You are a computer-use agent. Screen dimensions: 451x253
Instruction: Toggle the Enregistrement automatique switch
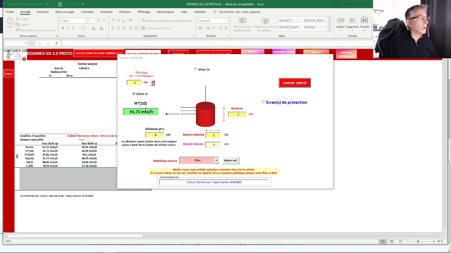(50, 4)
